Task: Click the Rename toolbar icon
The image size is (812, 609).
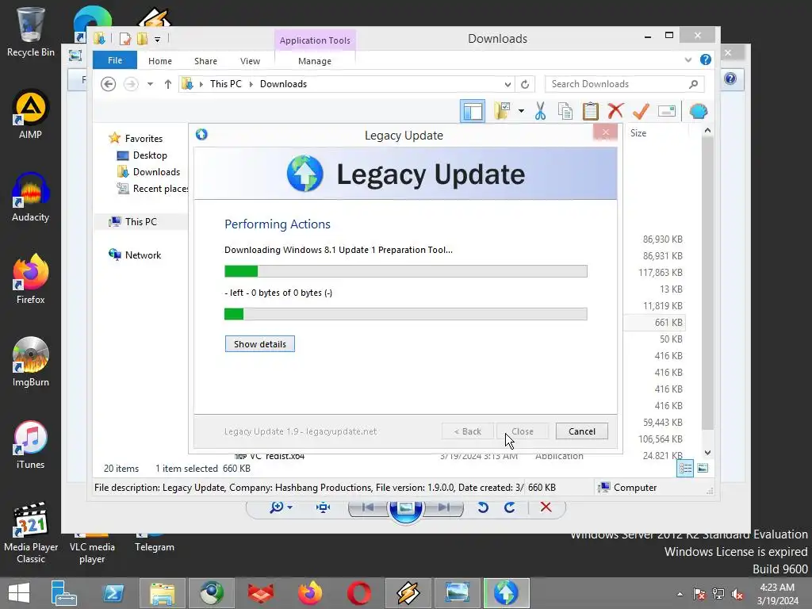Action: point(666,111)
